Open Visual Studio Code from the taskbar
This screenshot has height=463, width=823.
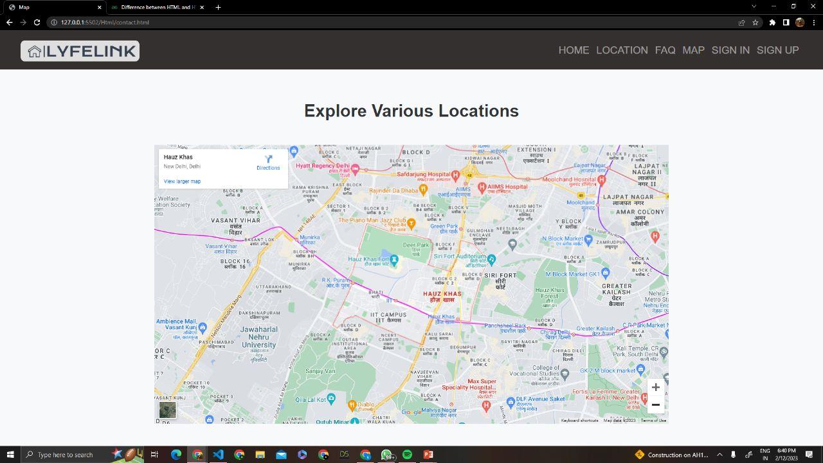click(x=218, y=455)
